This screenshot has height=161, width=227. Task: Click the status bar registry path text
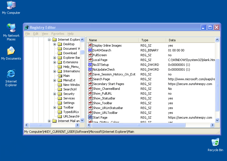(79, 132)
